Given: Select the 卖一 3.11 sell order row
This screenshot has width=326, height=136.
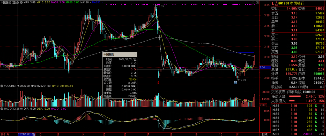Looking at the screenshot, I should click(x=298, y=30).
